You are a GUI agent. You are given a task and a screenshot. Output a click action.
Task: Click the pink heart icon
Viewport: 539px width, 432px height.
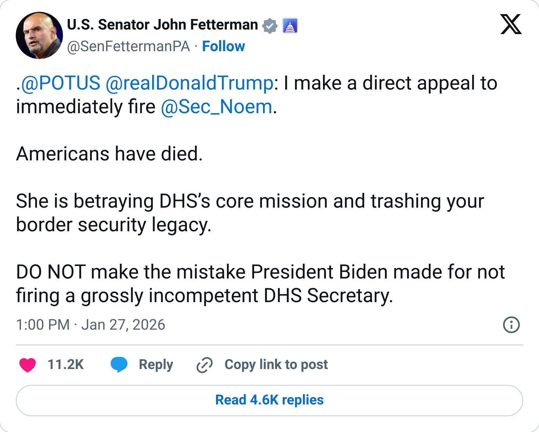(29, 364)
